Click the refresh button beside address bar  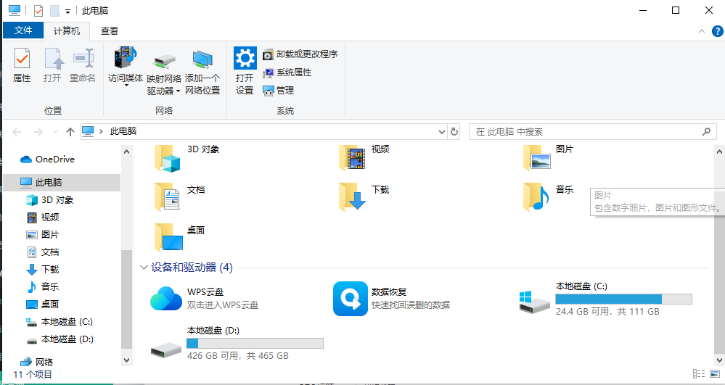pyautogui.click(x=455, y=132)
